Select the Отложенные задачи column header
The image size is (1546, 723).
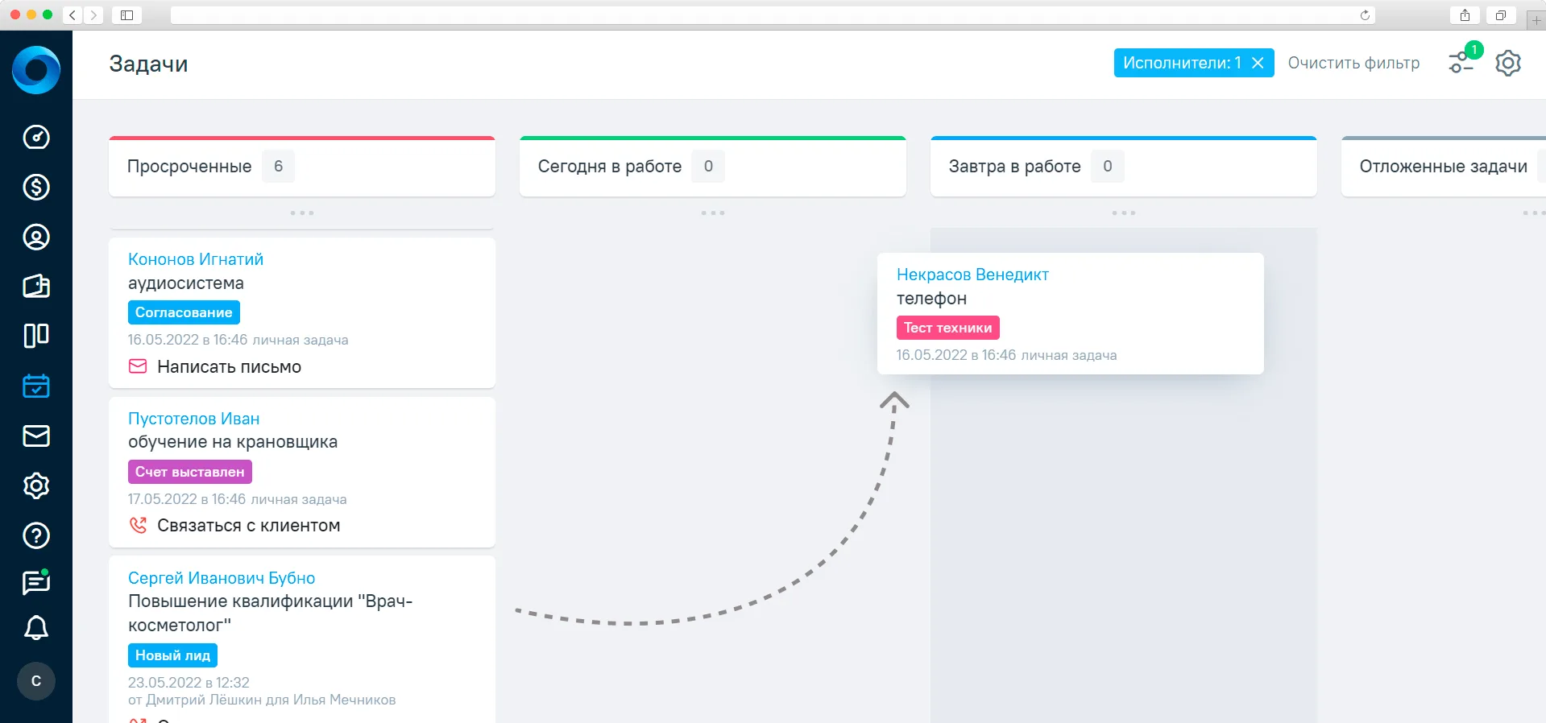pyautogui.click(x=1443, y=167)
